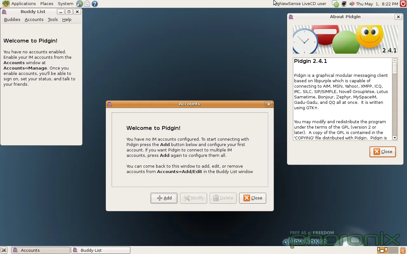
Task: Open the System menu in top panel
Action: coord(66,4)
